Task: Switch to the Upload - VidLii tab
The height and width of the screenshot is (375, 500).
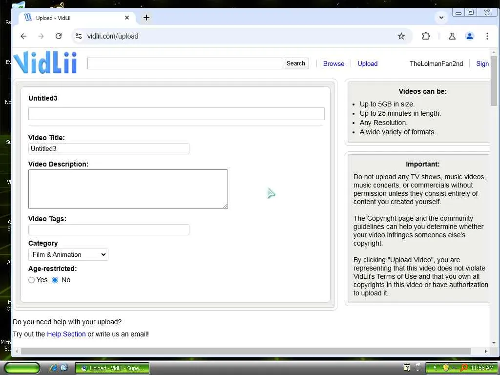Action: (77, 18)
